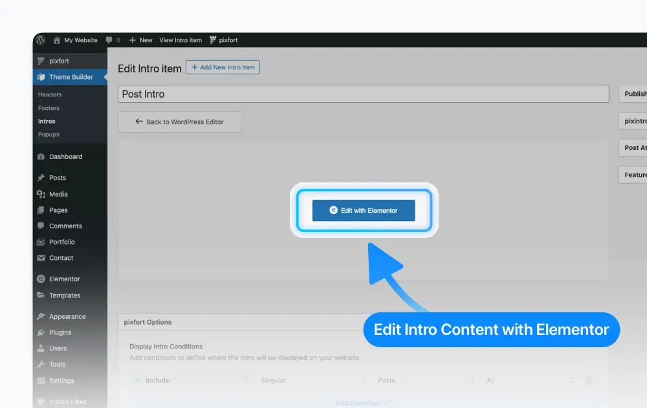The height and width of the screenshot is (408, 647).
Task: Click Back to WordPress Editor button
Action: point(179,122)
